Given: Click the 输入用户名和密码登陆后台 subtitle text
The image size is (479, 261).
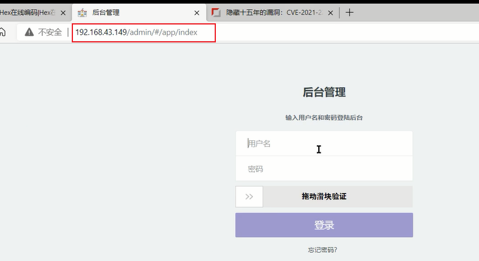Looking at the screenshot, I should coord(324,118).
